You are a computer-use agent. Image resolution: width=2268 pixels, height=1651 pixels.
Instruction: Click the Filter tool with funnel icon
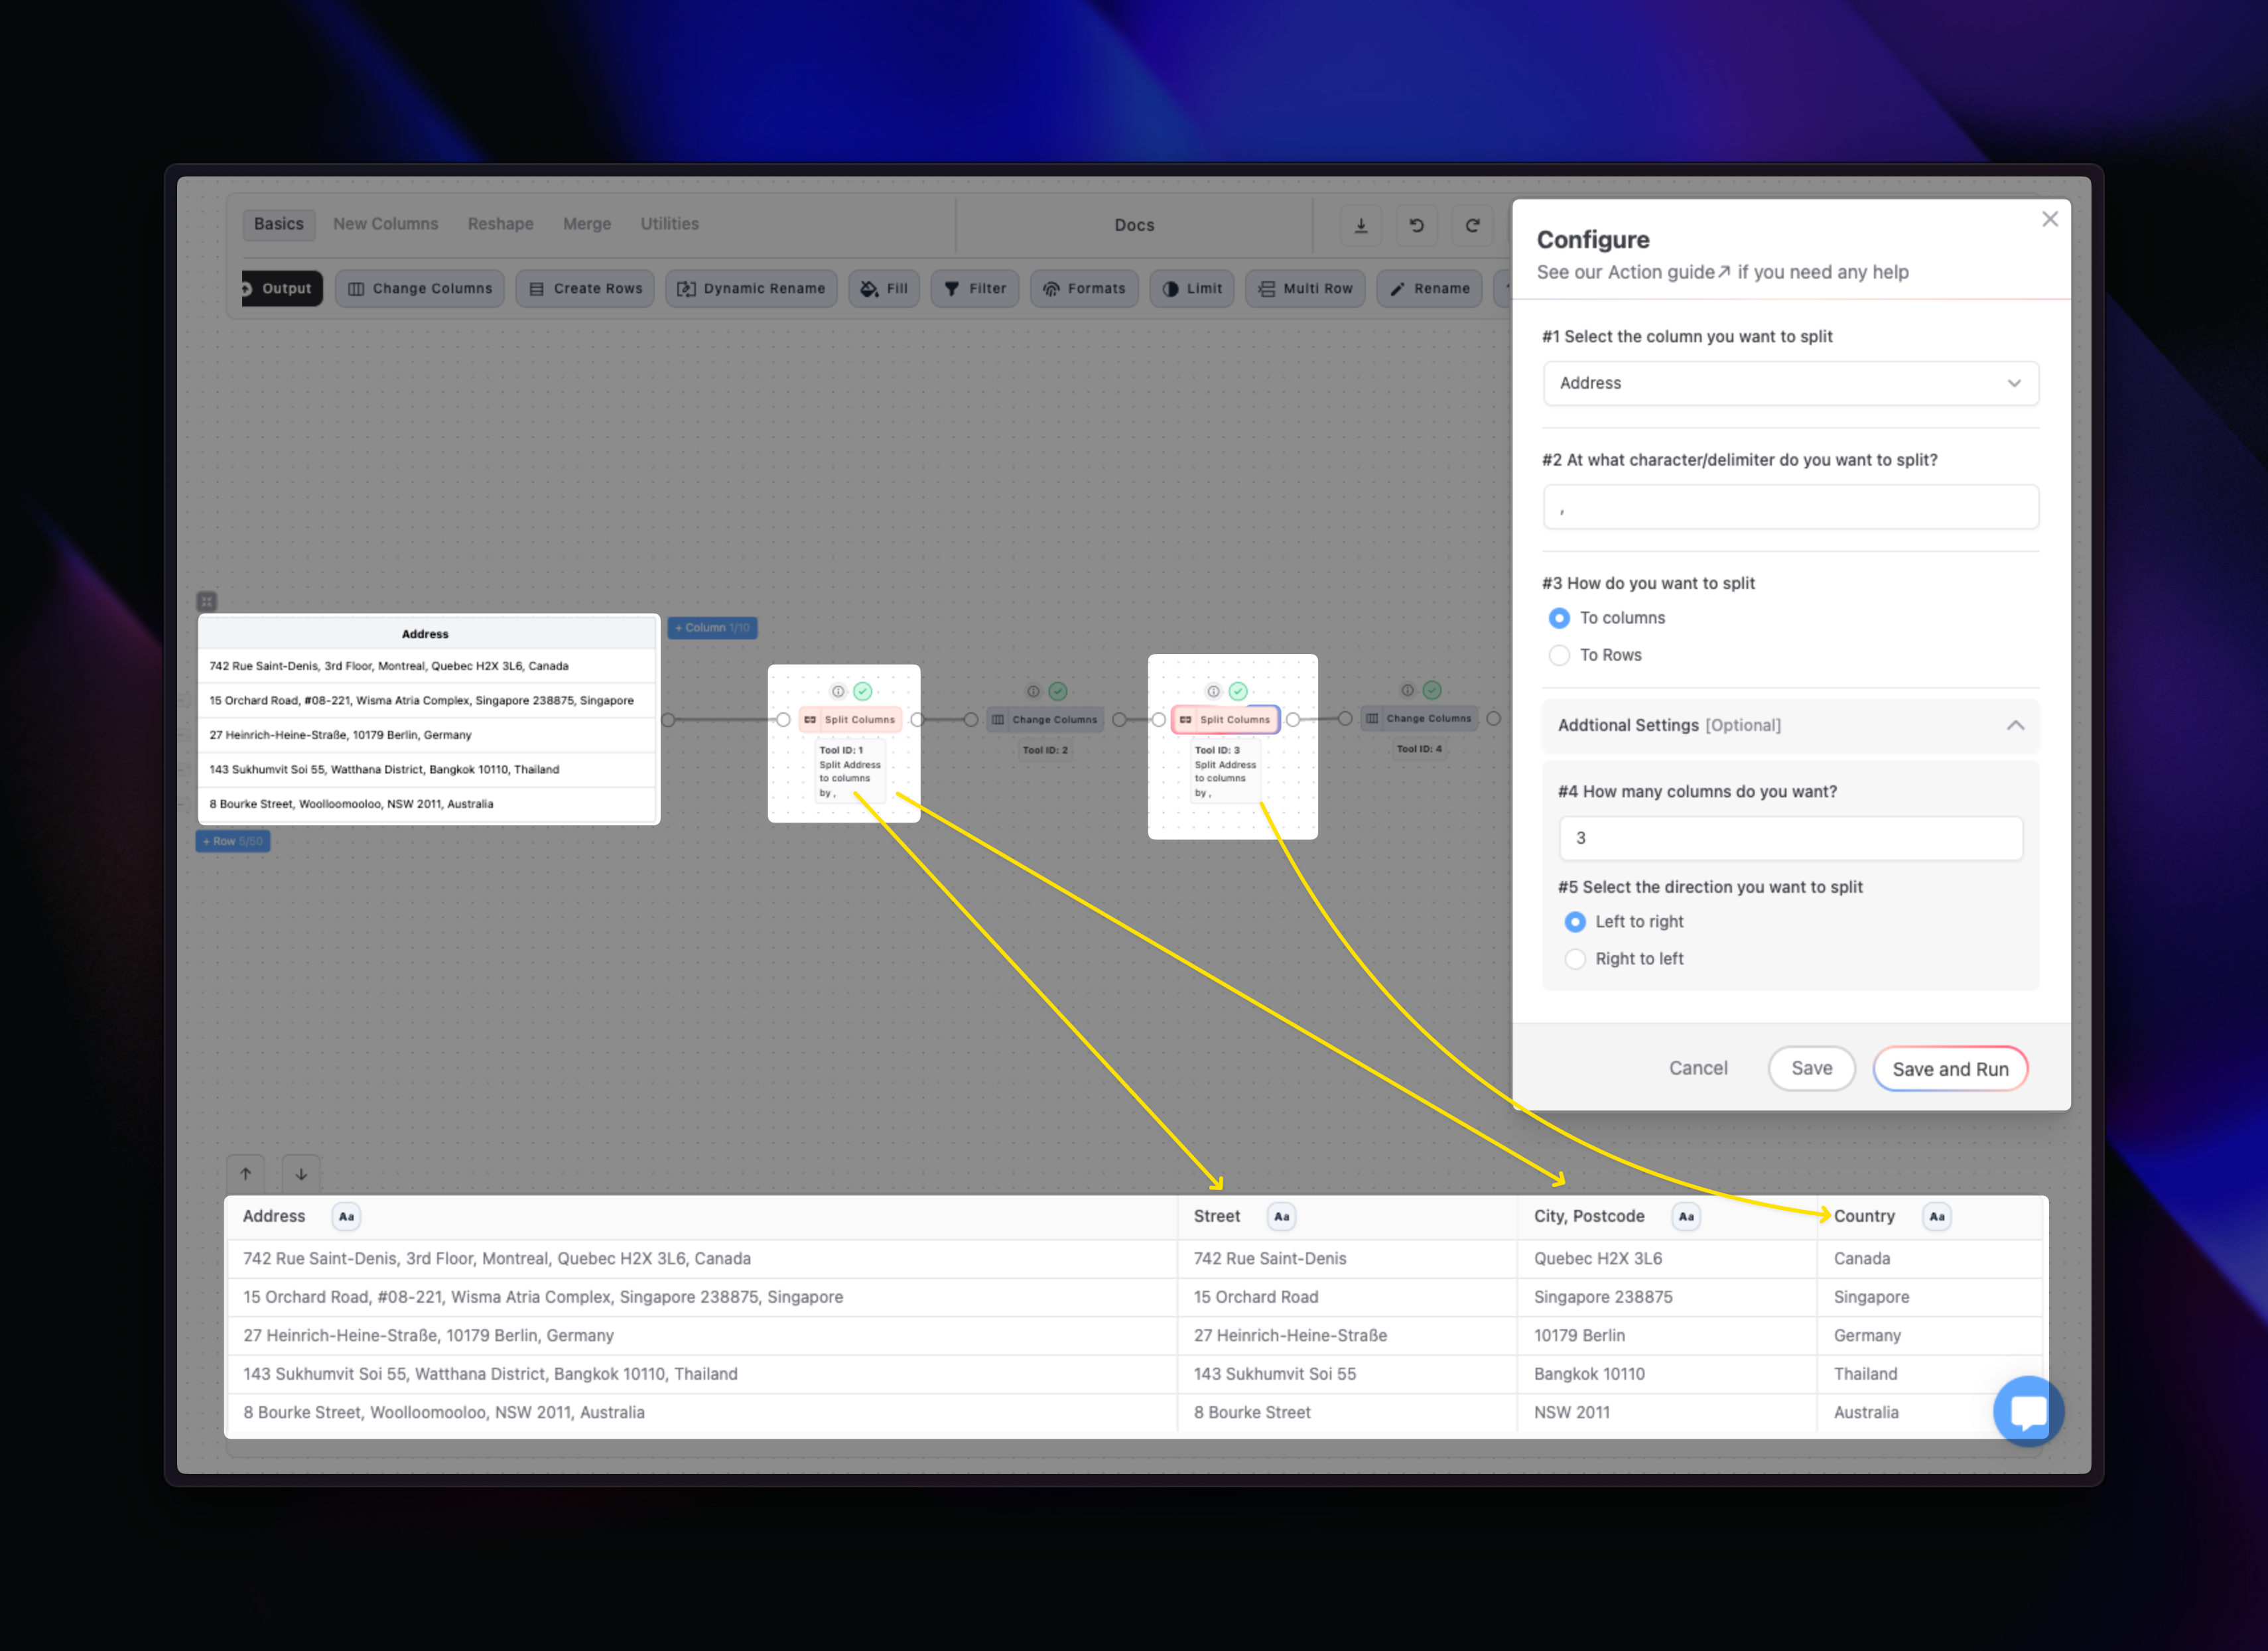[x=975, y=289]
